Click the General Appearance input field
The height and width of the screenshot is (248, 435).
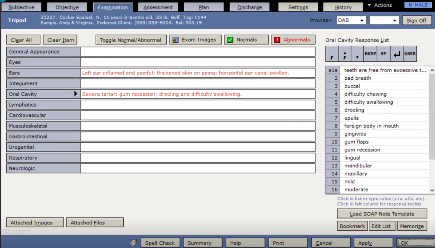[198, 52]
